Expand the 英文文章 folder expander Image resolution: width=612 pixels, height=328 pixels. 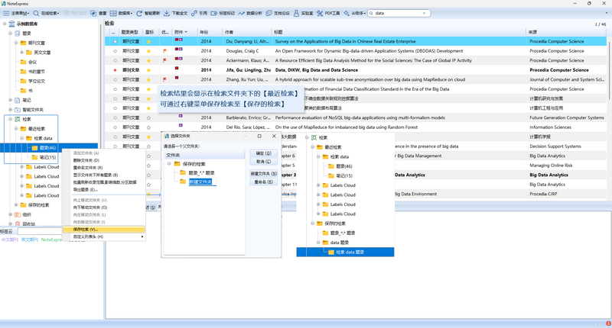pos(22,52)
